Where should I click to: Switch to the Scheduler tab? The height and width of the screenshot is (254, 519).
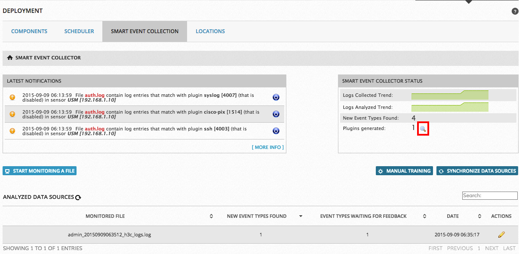79,31
